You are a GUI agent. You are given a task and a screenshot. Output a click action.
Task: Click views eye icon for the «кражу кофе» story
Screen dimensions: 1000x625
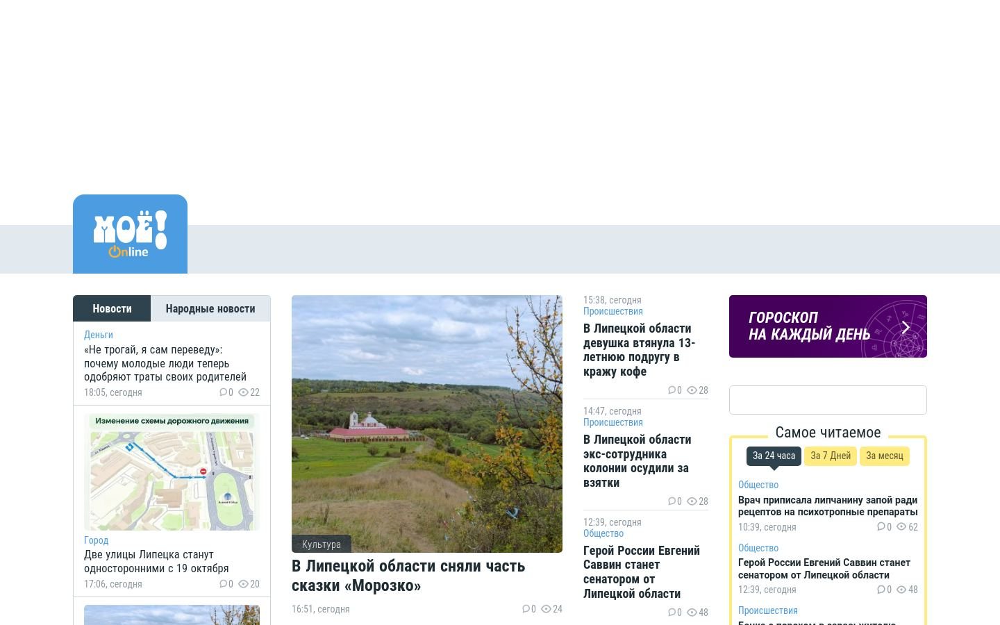coord(692,390)
